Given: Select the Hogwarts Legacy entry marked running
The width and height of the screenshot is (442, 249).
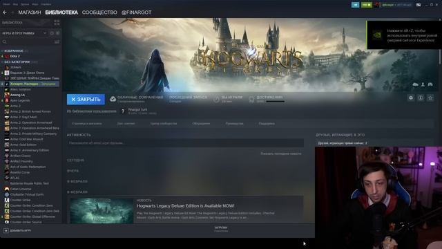Looking at the screenshot, I should click(x=32, y=84).
